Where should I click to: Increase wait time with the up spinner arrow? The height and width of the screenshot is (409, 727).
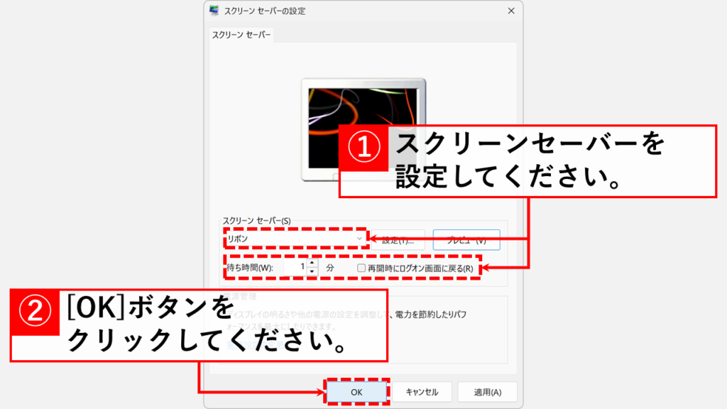click(312, 263)
